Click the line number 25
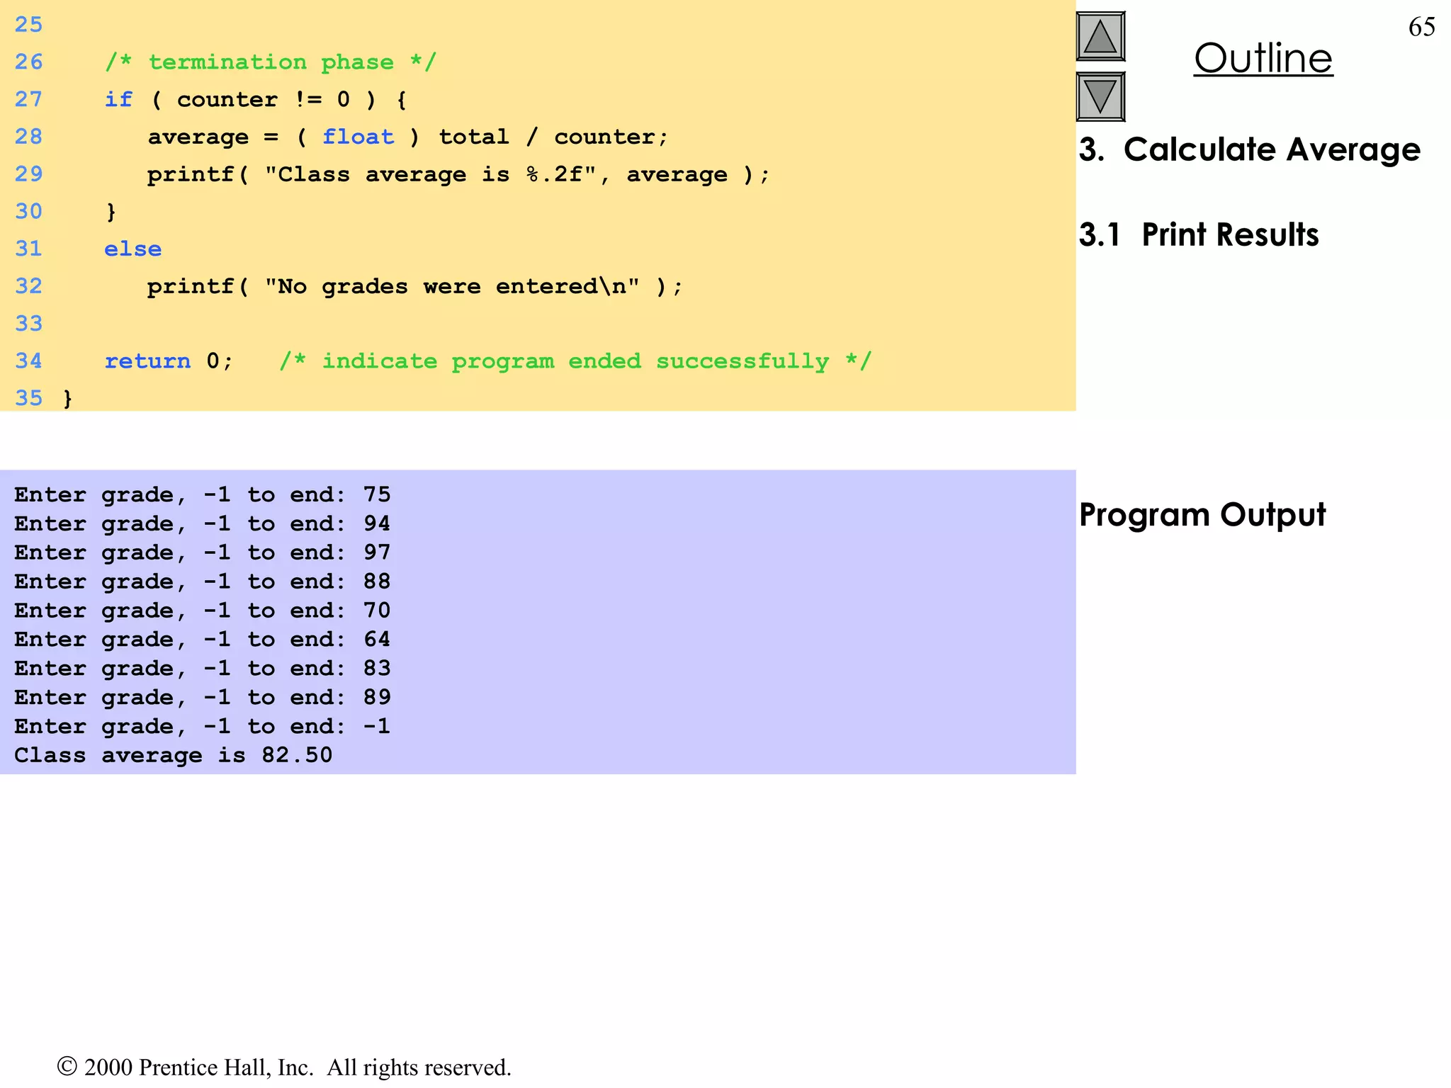This screenshot has height=1088, width=1451. pos(29,25)
